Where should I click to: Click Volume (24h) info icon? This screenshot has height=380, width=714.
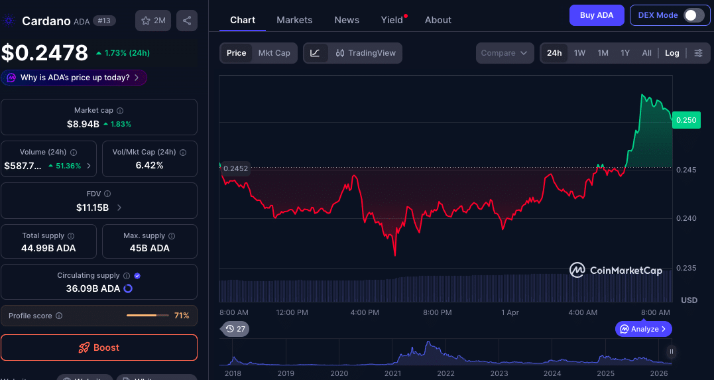(x=74, y=152)
